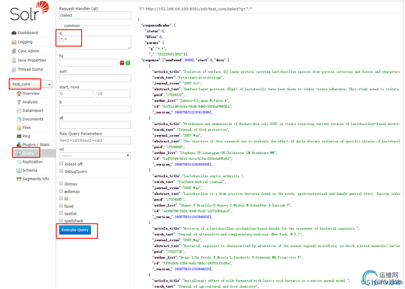405x289 pixels.
Task: Toggle the spatial checkbox
Action: click(61, 213)
